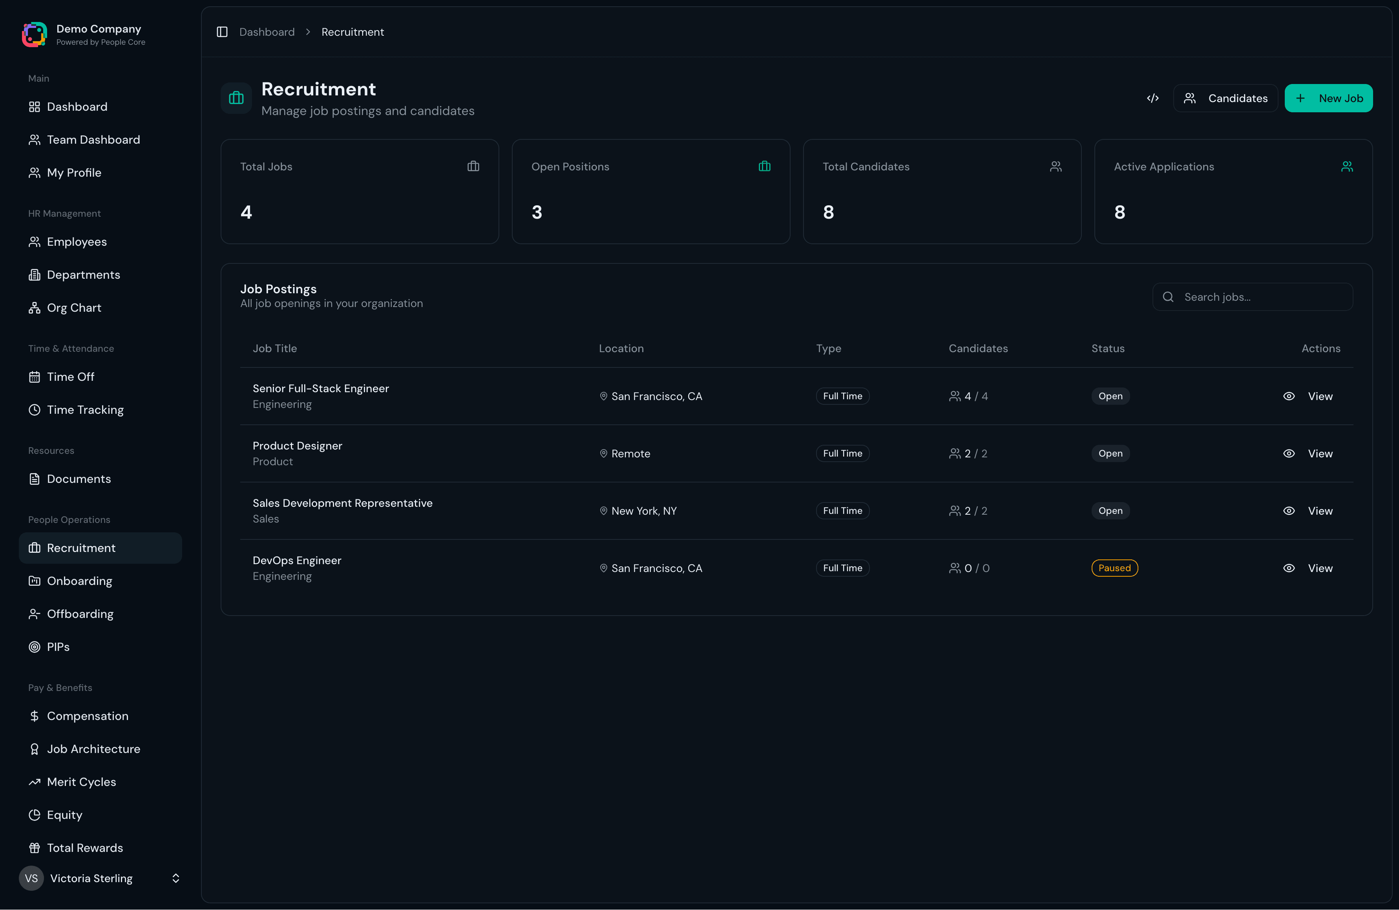Click eye icon for Senior Full-Stack Engineer
Image resolution: width=1399 pixels, height=910 pixels.
pyautogui.click(x=1288, y=396)
